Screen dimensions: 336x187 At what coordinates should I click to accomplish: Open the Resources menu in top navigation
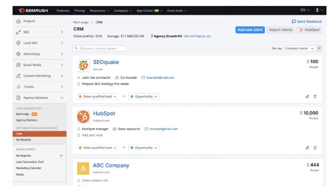coord(99,11)
